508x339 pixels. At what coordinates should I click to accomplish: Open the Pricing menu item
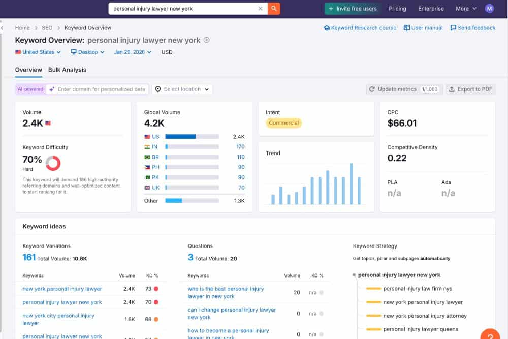(x=397, y=9)
